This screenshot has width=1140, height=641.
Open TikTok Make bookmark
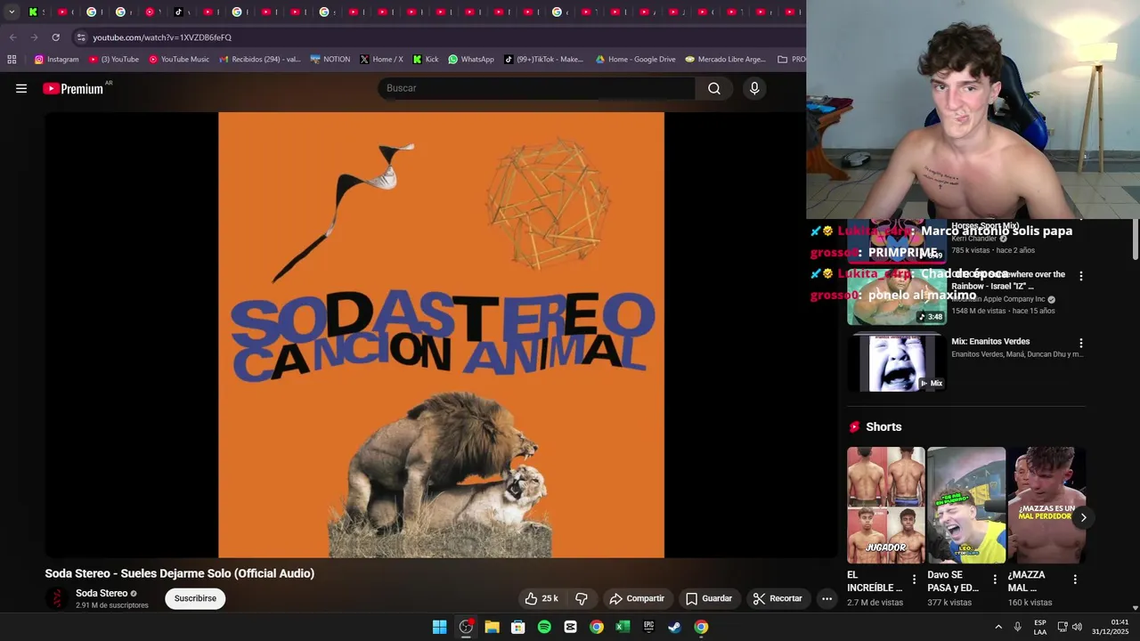pos(543,60)
